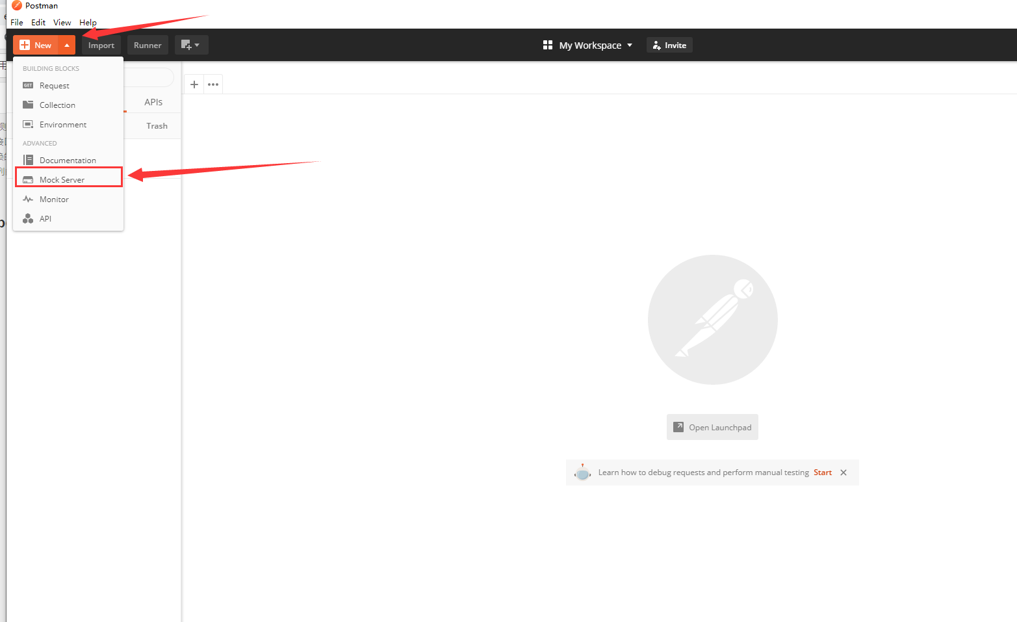Select API in the Advanced list
The width and height of the screenshot is (1017, 622).
click(x=68, y=219)
